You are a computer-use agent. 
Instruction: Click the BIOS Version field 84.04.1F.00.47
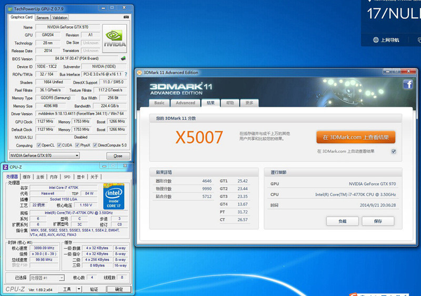tap(76, 58)
